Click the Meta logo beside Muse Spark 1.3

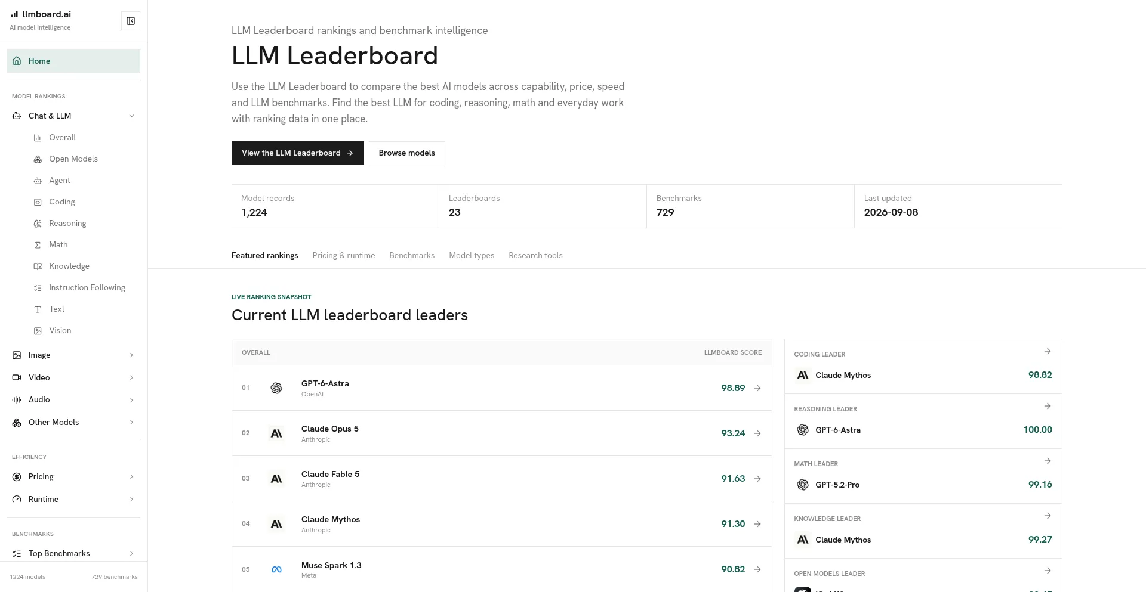pos(276,569)
